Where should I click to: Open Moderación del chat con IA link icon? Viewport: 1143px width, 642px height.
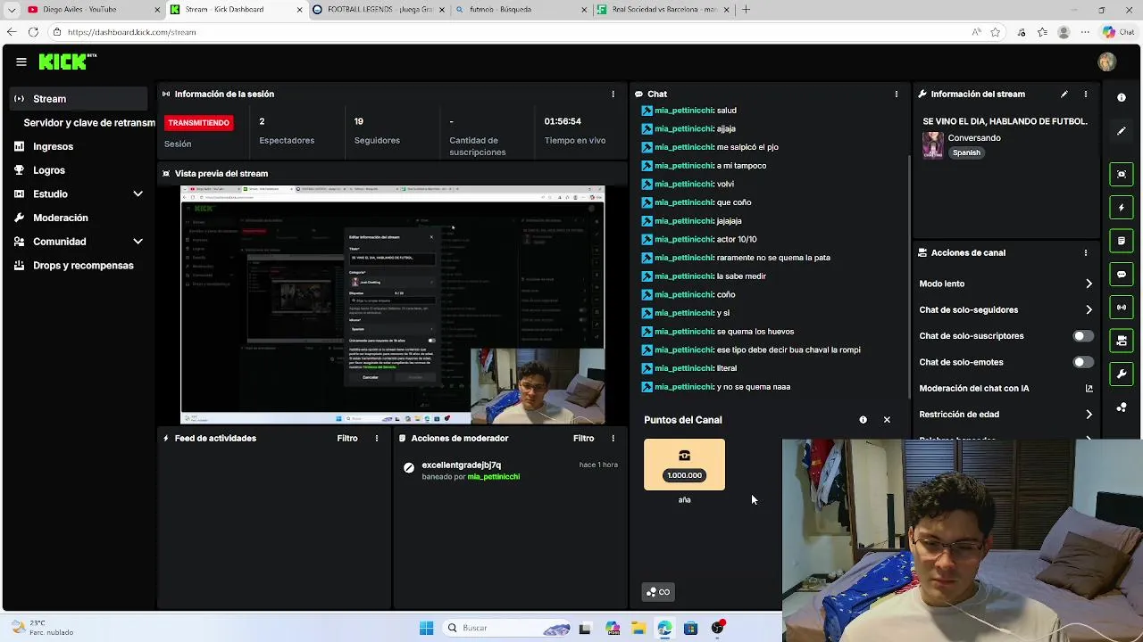[1089, 388]
